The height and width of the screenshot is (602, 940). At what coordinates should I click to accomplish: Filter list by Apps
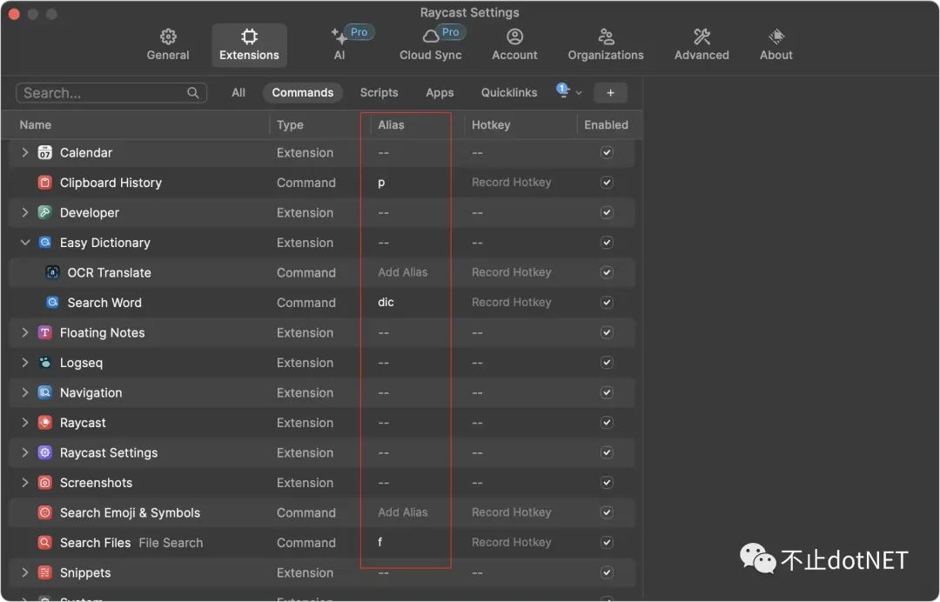click(x=440, y=93)
